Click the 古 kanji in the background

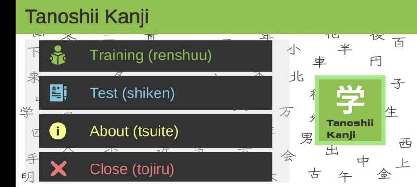[x=314, y=174]
